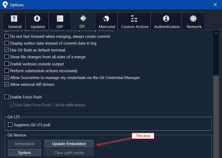
Task: Select the Git tab
Action: (x=82, y=21)
